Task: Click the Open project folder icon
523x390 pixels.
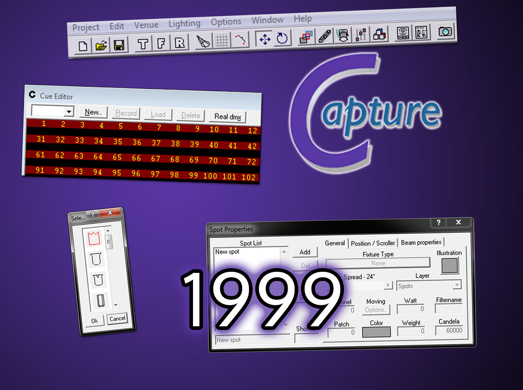Action: [x=101, y=45]
